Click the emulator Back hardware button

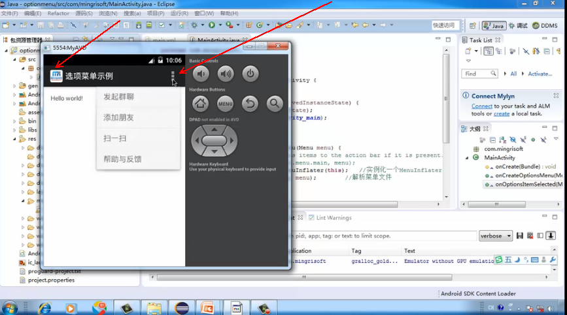250,104
